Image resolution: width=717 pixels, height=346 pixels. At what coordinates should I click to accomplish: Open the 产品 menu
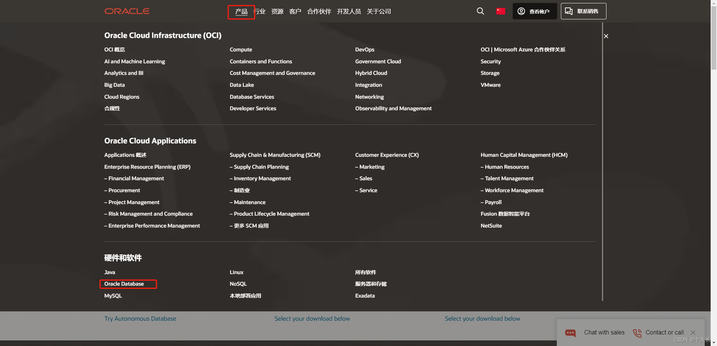tap(241, 12)
